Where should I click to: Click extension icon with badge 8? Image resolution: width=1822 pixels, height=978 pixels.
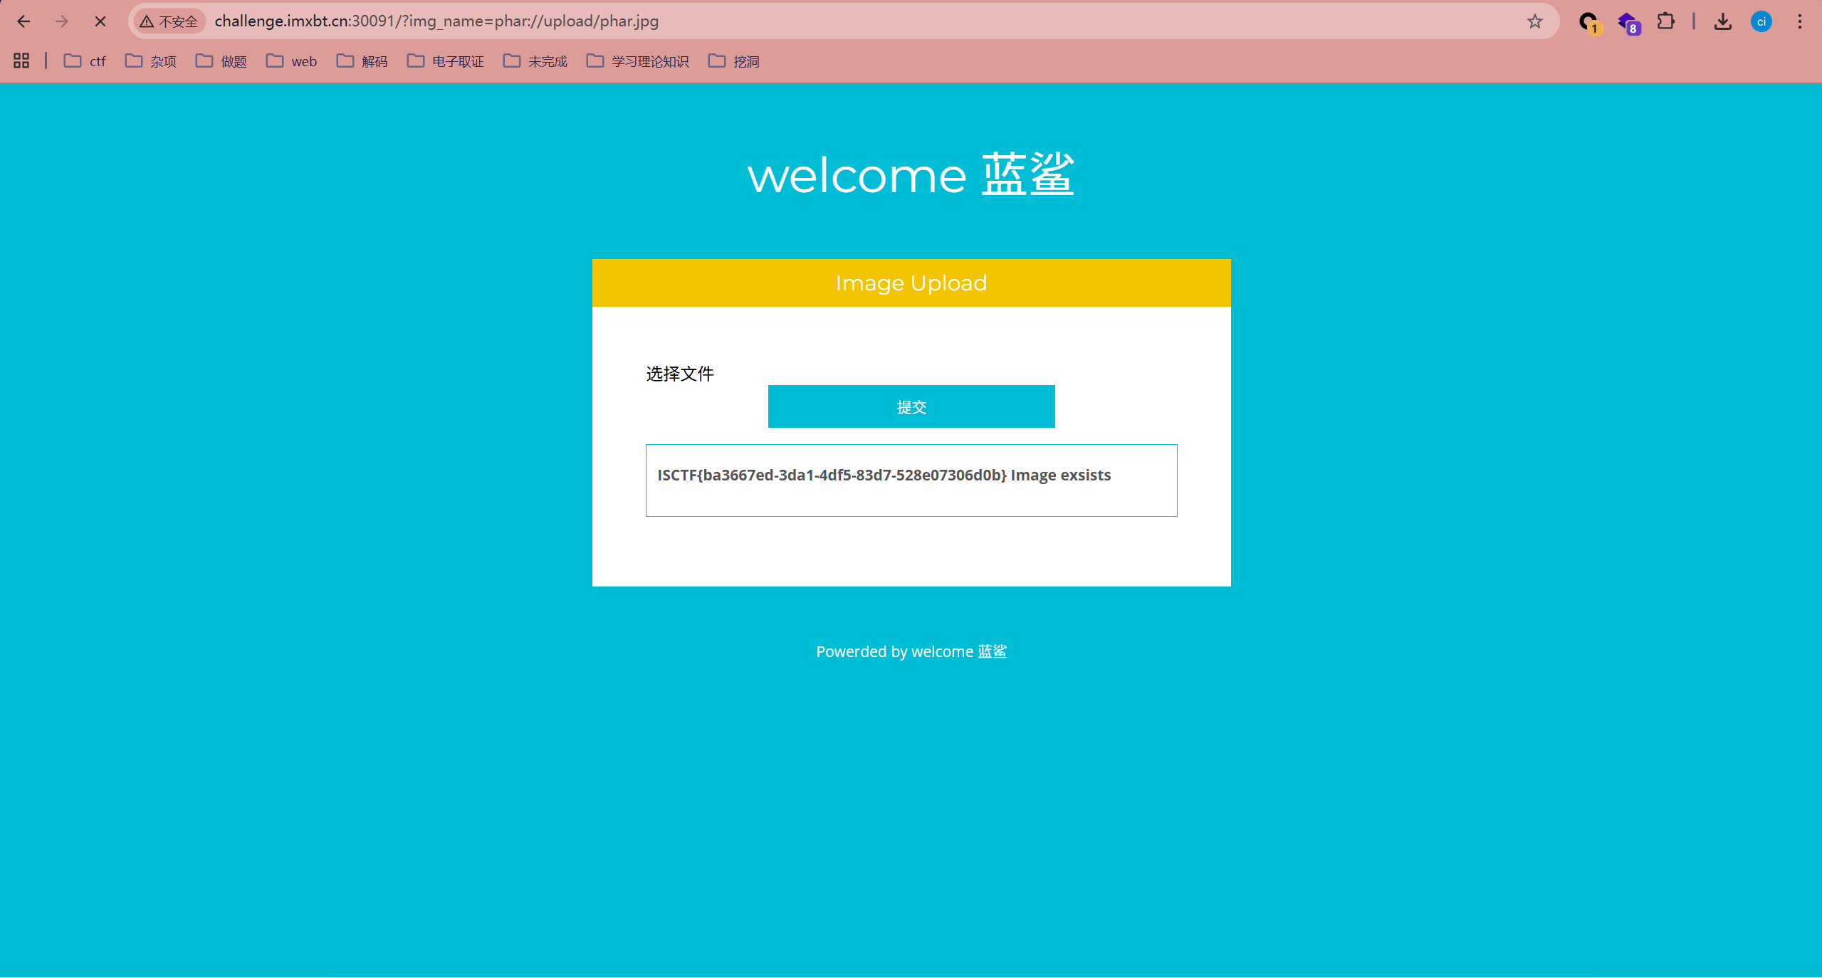coord(1628,23)
